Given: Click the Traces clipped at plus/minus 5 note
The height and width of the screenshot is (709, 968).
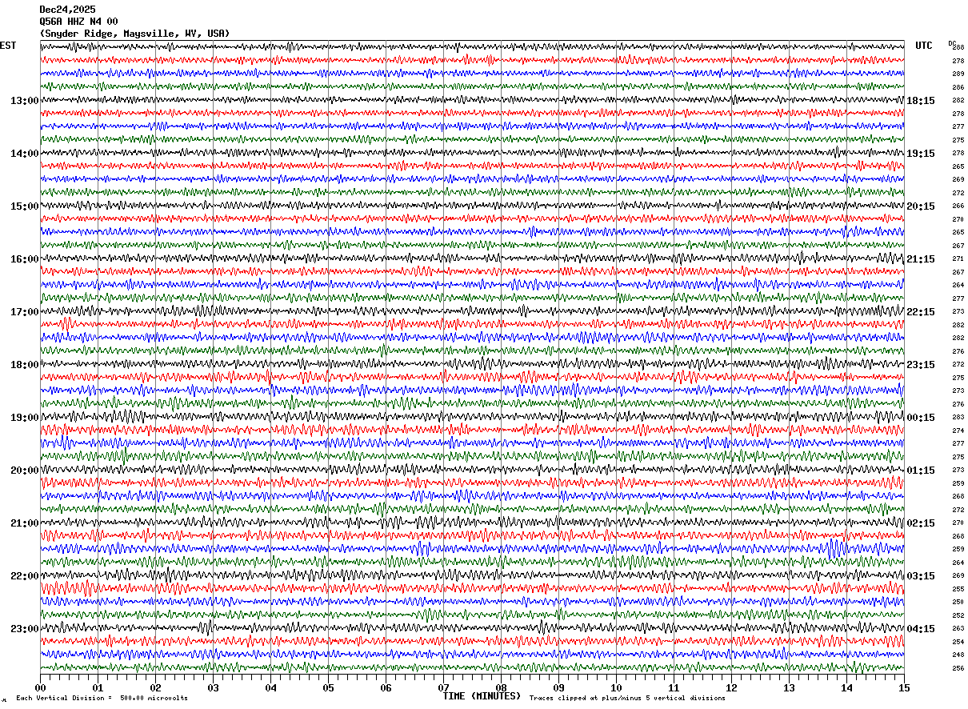Looking at the screenshot, I should pos(627,699).
